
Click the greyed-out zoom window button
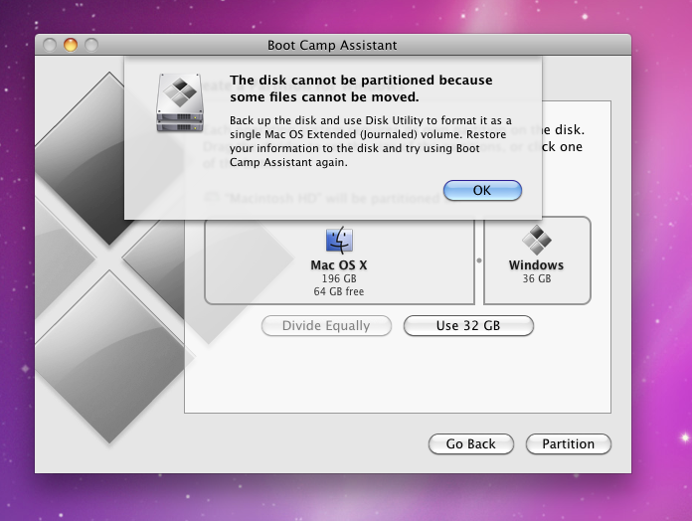(91, 45)
